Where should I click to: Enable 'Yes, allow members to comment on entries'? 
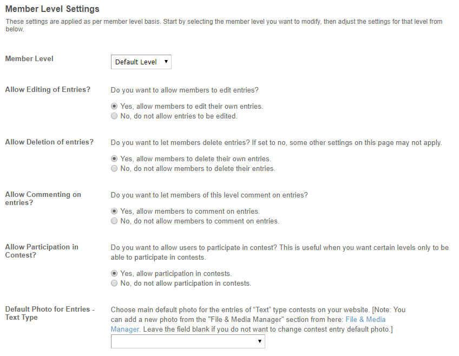[x=114, y=212]
